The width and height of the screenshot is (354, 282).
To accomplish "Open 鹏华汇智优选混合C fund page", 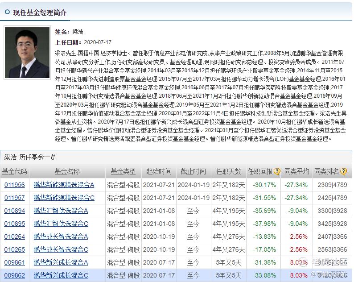I will (x=61, y=224).
